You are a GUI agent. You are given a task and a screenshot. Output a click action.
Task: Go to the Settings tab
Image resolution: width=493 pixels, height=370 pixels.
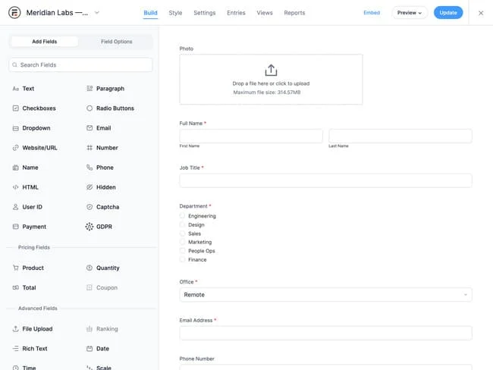(204, 13)
